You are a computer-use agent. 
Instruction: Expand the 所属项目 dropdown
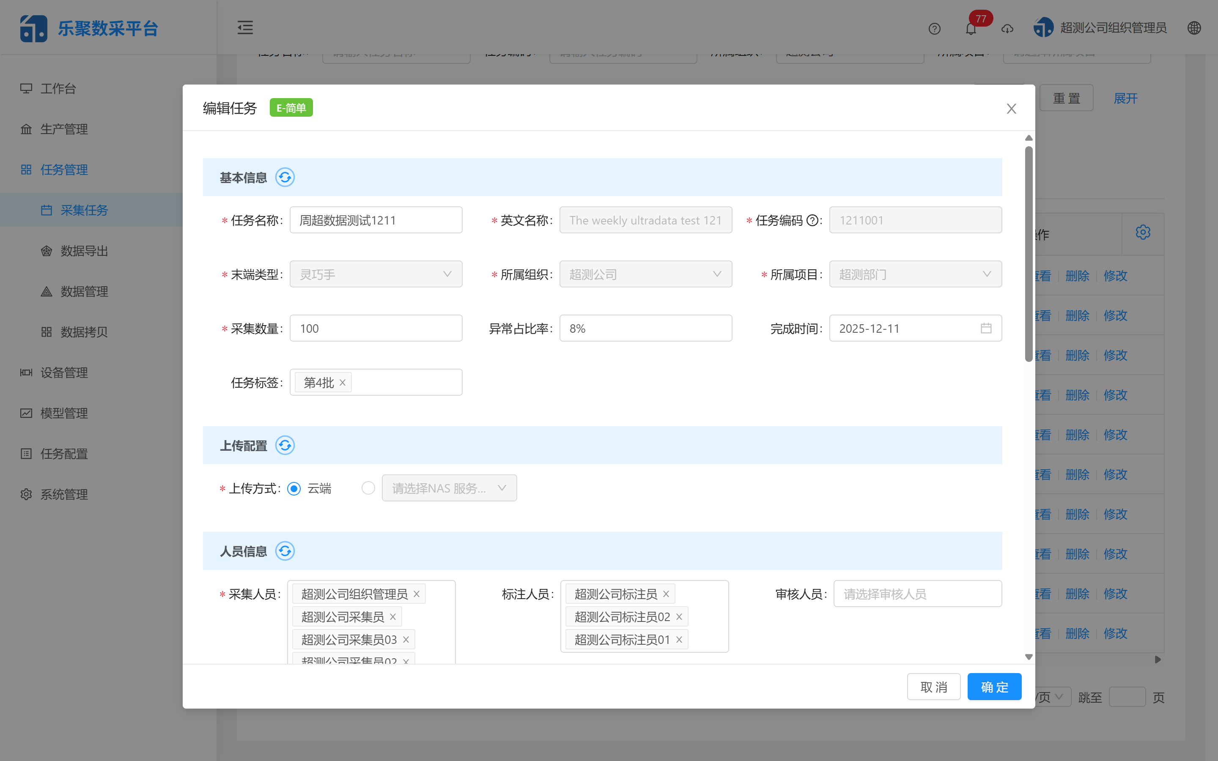[x=915, y=274]
